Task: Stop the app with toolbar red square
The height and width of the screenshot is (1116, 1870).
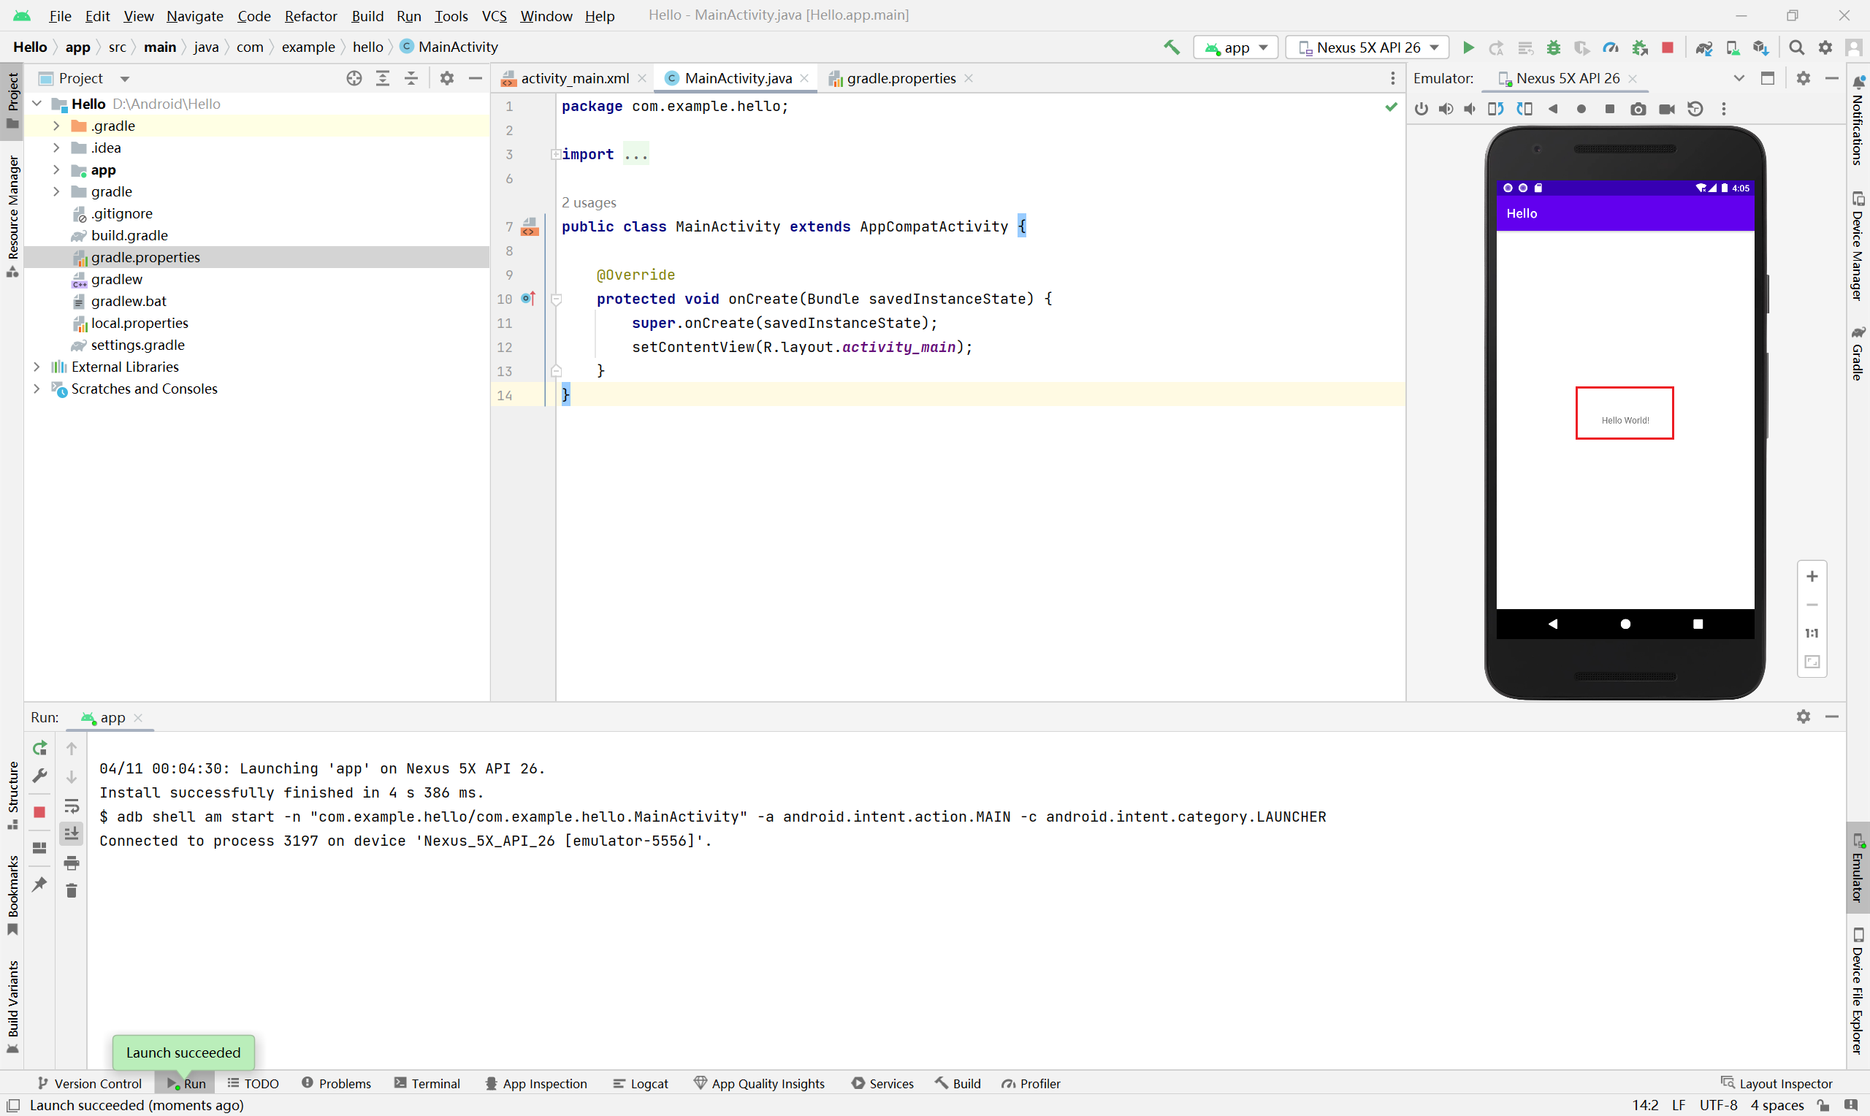Action: pos(1667,47)
